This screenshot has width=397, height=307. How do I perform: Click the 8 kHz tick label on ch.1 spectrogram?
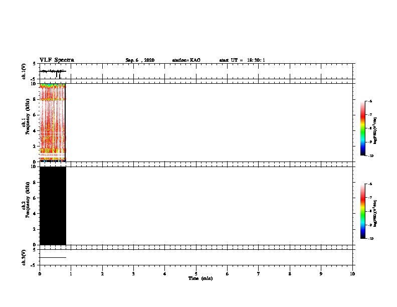[x=35, y=99]
